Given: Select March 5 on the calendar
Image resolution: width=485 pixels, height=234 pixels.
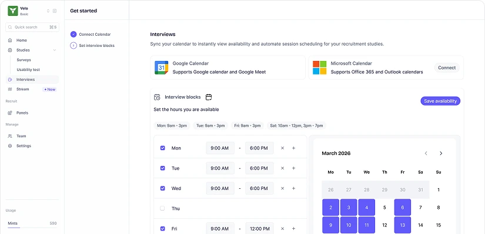Looking at the screenshot, I should click(x=384, y=208).
